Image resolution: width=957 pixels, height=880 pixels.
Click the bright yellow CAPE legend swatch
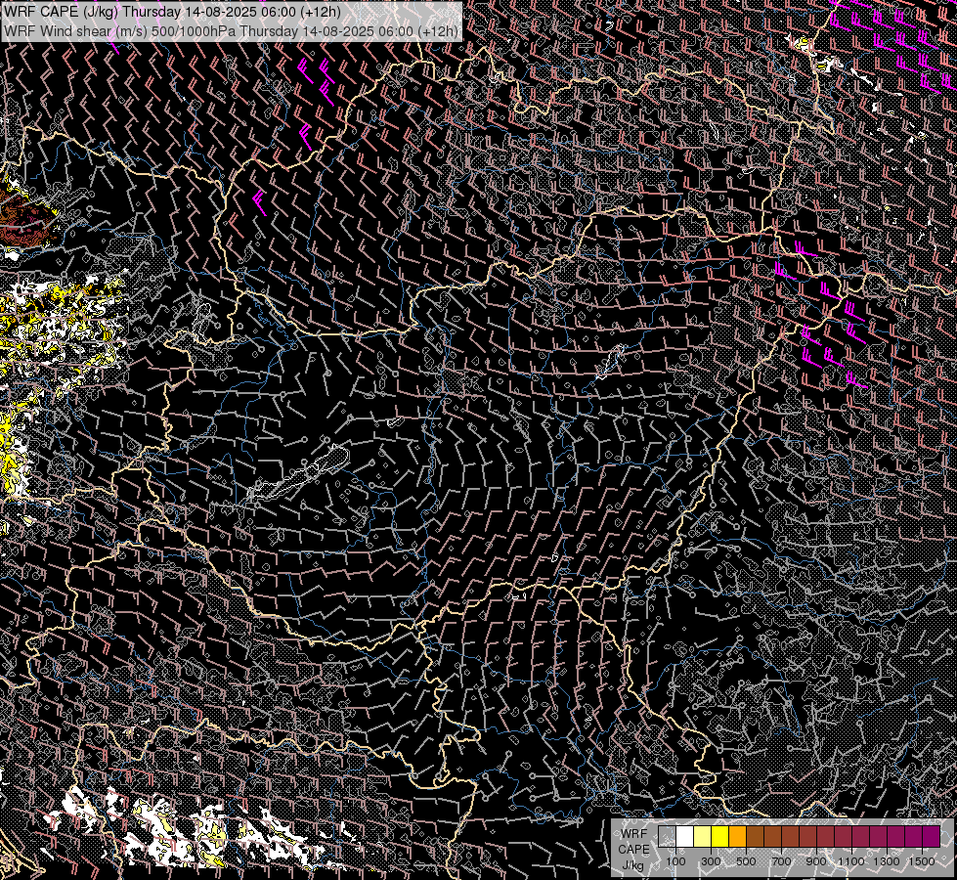tap(720, 837)
